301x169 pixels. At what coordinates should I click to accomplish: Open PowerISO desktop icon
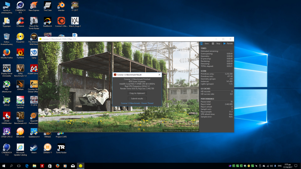[x=20, y=38]
